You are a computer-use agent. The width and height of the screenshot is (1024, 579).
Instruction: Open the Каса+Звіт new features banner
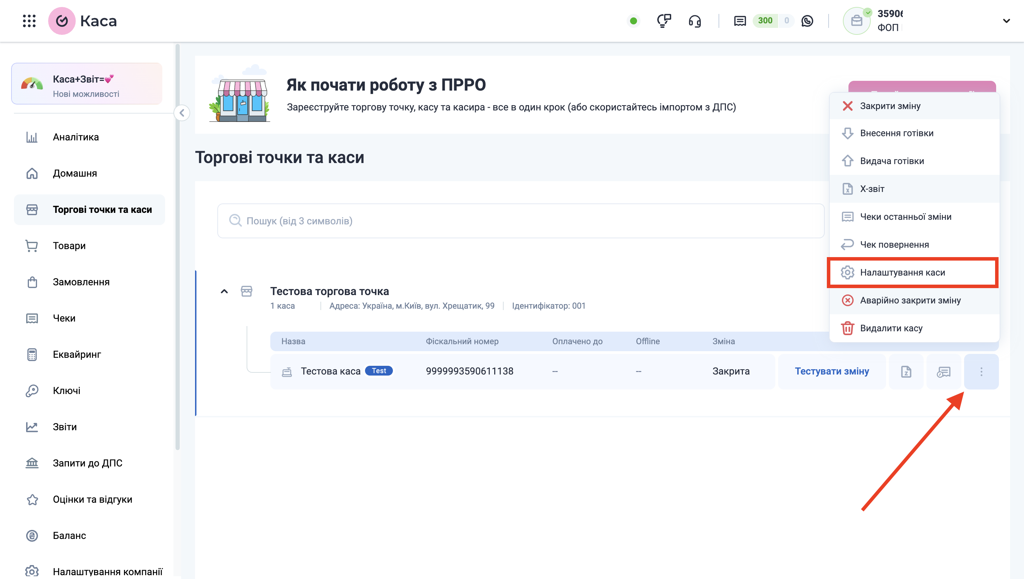(87, 84)
